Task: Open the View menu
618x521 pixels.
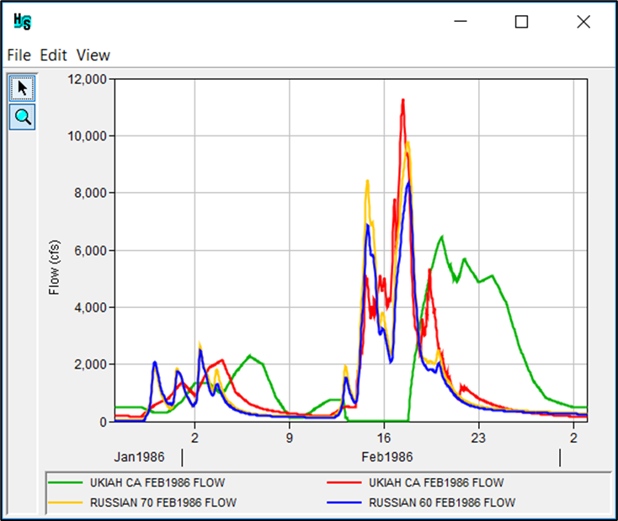Action: coord(93,55)
